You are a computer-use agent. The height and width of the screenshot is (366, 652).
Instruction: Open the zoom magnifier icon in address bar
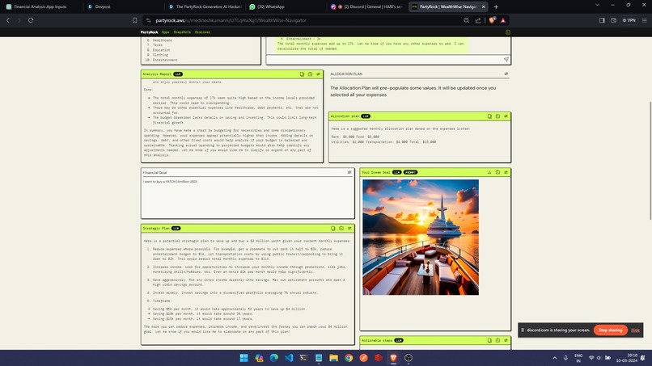[467, 20]
